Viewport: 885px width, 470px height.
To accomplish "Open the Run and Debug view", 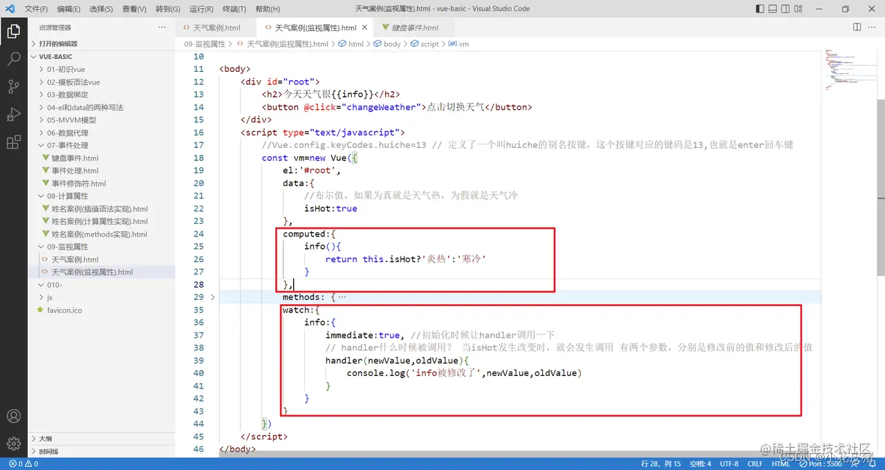I will tap(13, 114).
